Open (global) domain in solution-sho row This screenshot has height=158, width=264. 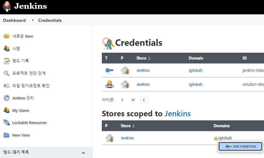coord(195,84)
